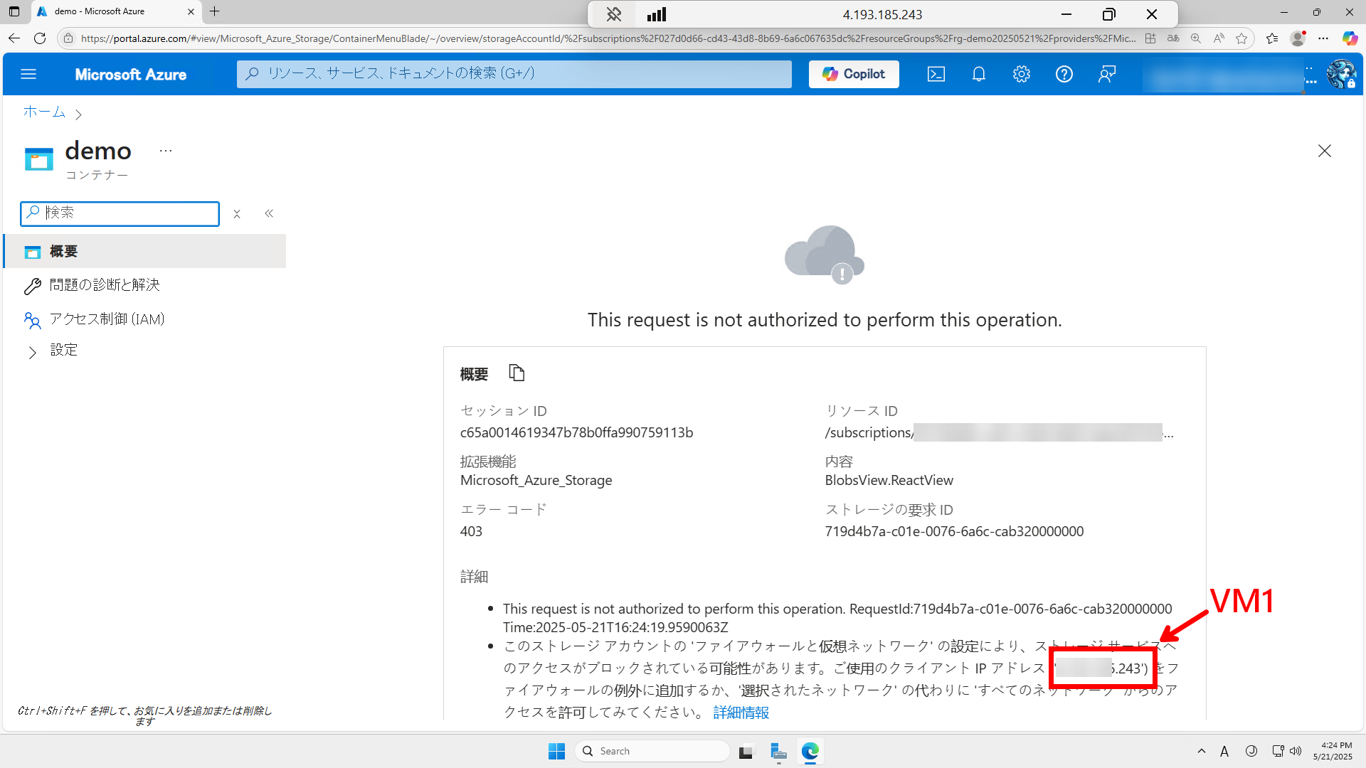Open the notifications bell
Screen dimensions: 1366x768
coord(979,74)
